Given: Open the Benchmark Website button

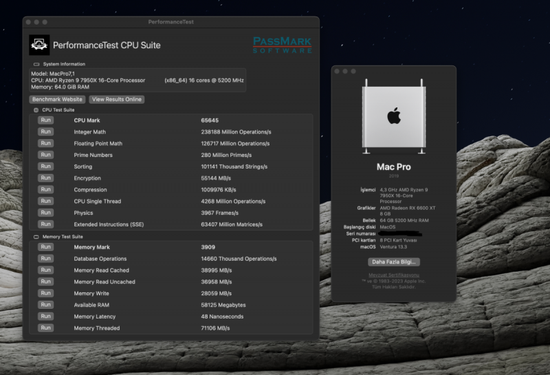Looking at the screenshot, I should (x=58, y=100).
